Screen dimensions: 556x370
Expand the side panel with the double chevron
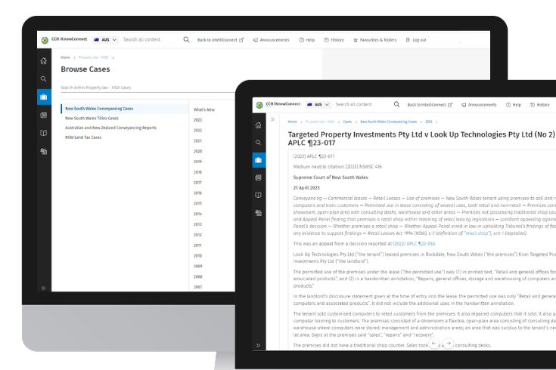[272, 121]
